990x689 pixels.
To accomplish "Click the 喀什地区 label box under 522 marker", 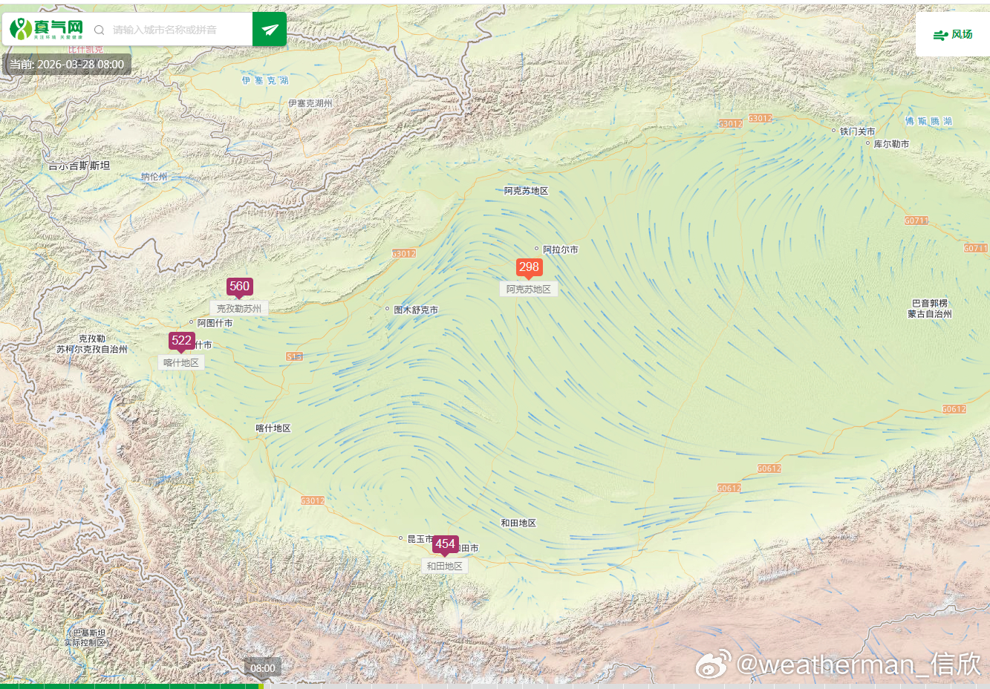I will pyautogui.click(x=181, y=362).
